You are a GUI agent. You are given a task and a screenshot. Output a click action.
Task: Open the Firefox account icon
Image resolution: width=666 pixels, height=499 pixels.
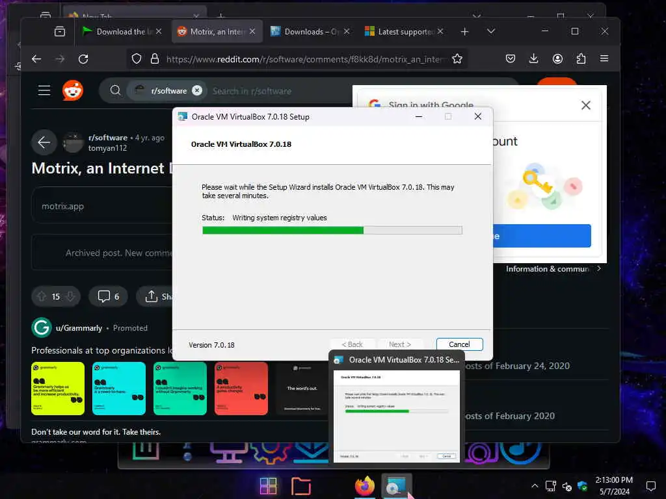click(557, 58)
